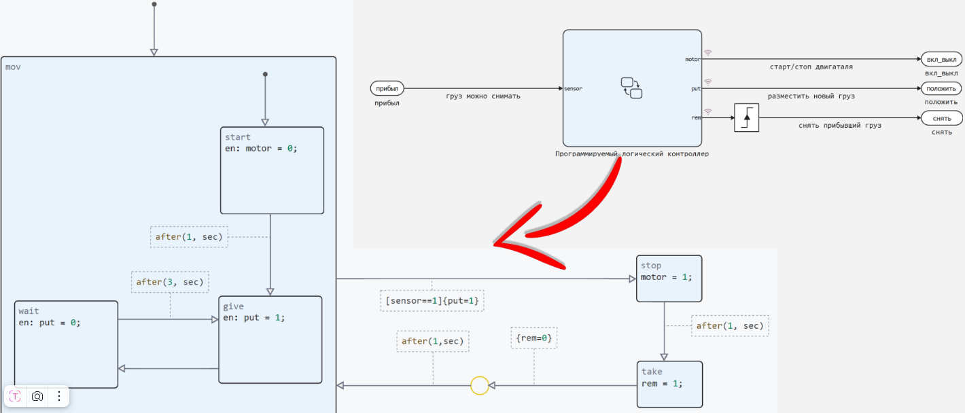Click the camera image search icon
The width and height of the screenshot is (965, 413).
pos(37,396)
